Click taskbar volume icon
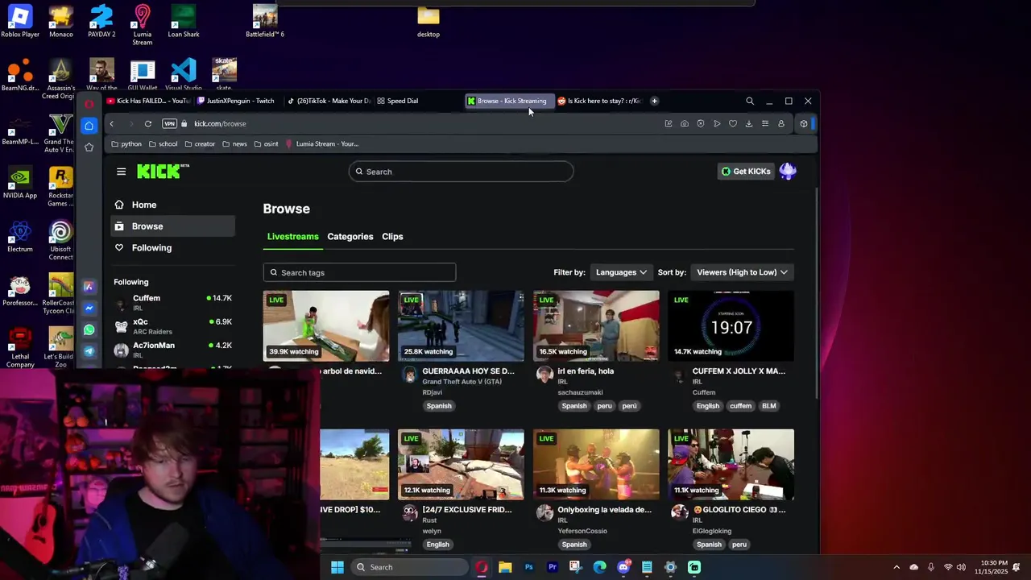 961,567
